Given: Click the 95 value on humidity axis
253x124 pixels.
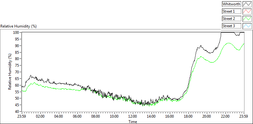Looking at the screenshot, I should click(x=17, y=39).
